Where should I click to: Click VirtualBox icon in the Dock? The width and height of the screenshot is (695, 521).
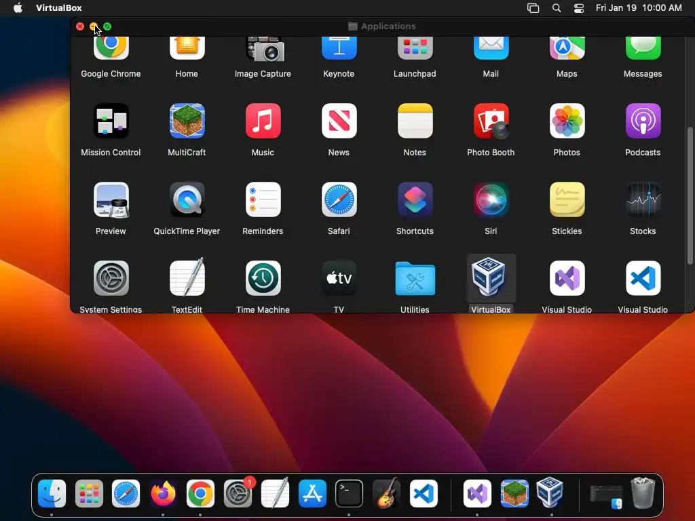550,493
